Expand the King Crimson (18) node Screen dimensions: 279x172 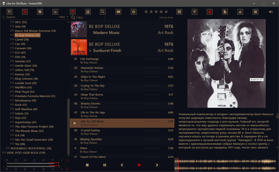coord(12,79)
